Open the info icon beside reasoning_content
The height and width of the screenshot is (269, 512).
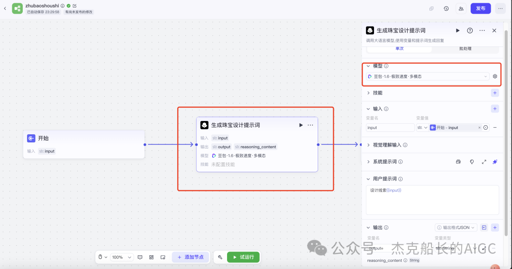point(405,260)
